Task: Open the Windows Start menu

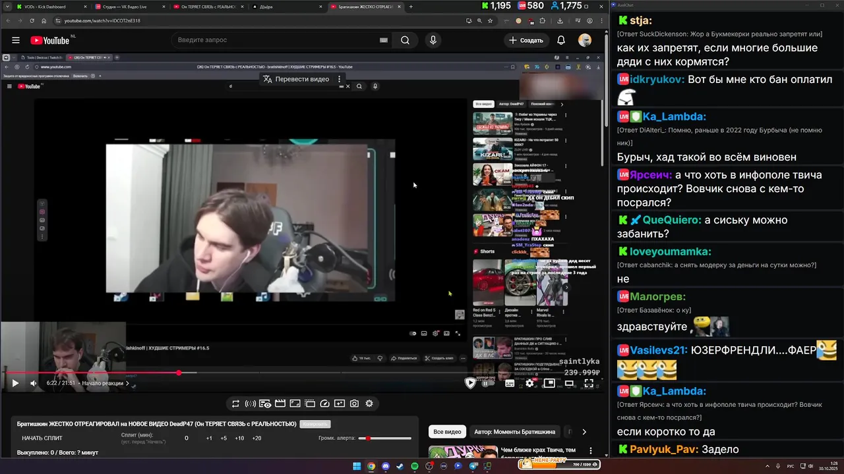Action: click(x=357, y=466)
